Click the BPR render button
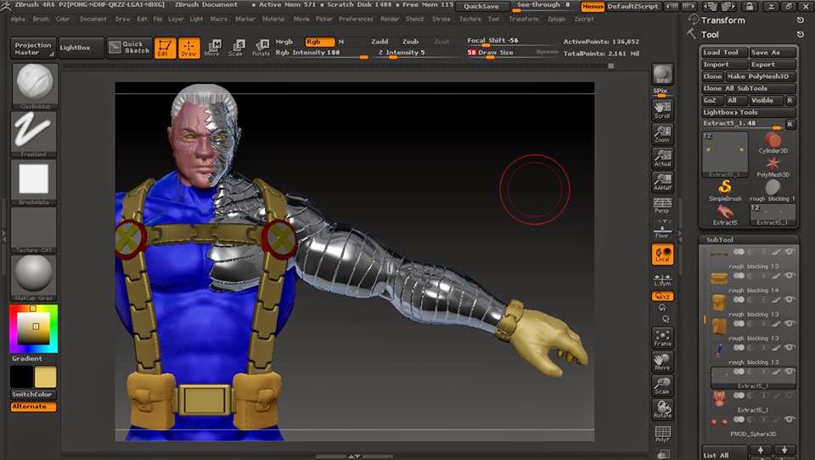Screen dimensions: 815x460 click(662, 75)
